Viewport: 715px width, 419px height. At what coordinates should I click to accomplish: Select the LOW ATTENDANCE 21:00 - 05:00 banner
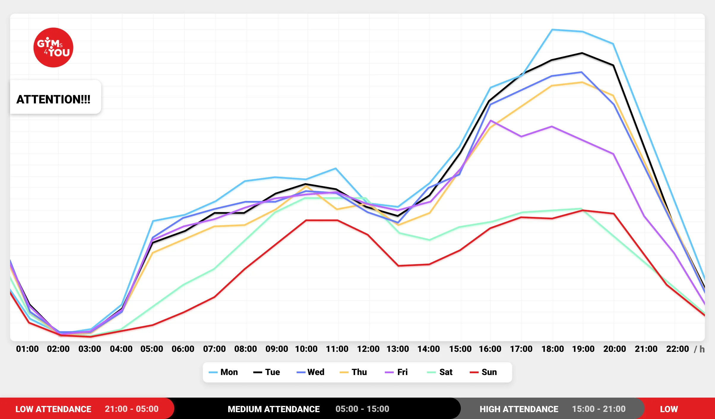pyautogui.click(x=87, y=409)
